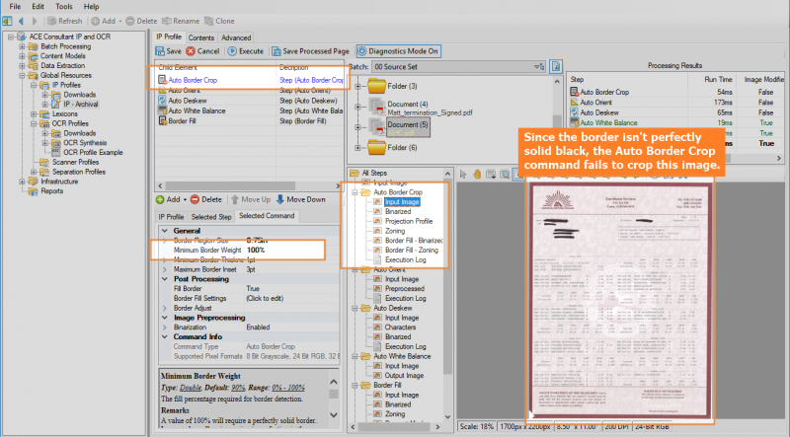This screenshot has width=790, height=437.
Task: Open the Tools menu
Action: click(x=64, y=7)
